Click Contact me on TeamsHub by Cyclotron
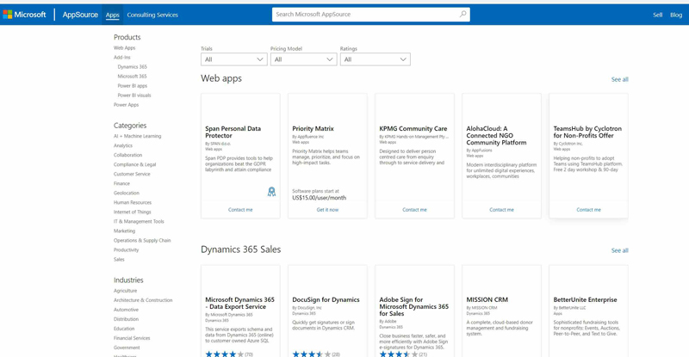This screenshot has height=357, width=689. pos(588,210)
